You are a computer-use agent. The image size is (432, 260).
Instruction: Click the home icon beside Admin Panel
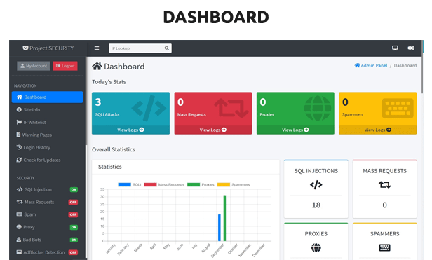pyautogui.click(x=357, y=66)
